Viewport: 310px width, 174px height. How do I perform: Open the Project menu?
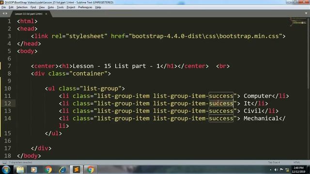point(71,7)
